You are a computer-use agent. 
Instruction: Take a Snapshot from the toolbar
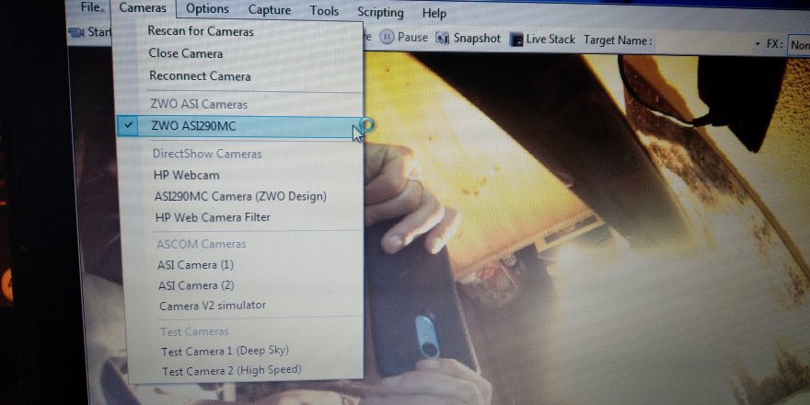click(x=468, y=39)
